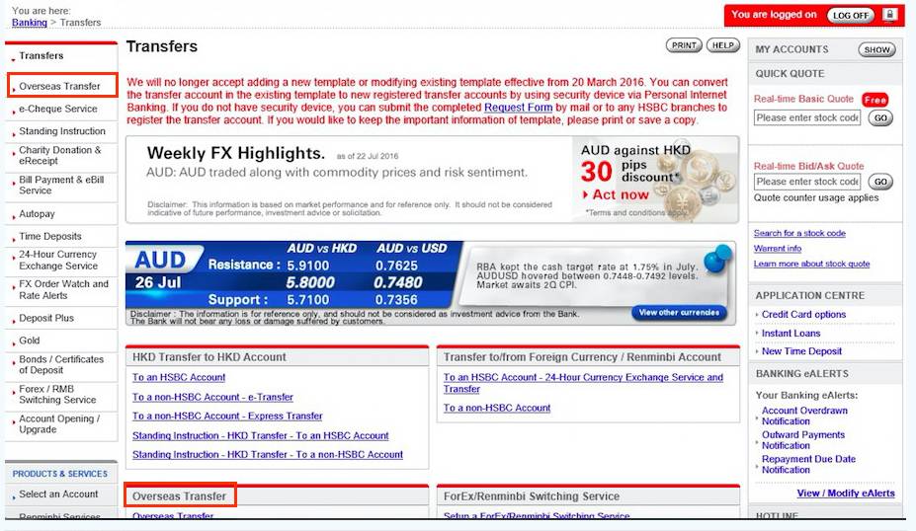The width and height of the screenshot is (916, 531).
Task: Open Repayment Due Date Notification eAlert
Action: point(808,465)
